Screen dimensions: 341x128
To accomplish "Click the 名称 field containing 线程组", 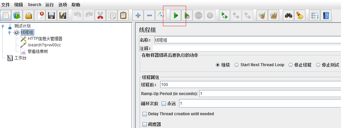I will click(x=248, y=40).
